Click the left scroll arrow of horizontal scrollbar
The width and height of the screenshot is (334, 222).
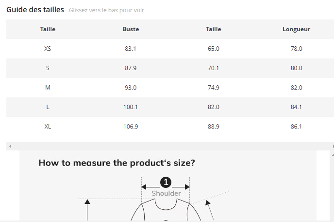click(x=10, y=146)
